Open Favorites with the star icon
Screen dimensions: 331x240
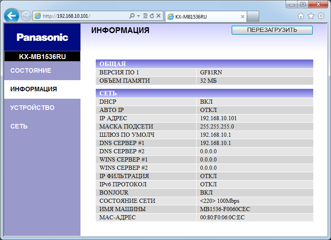pyautogui.click(x=311, y=16)
